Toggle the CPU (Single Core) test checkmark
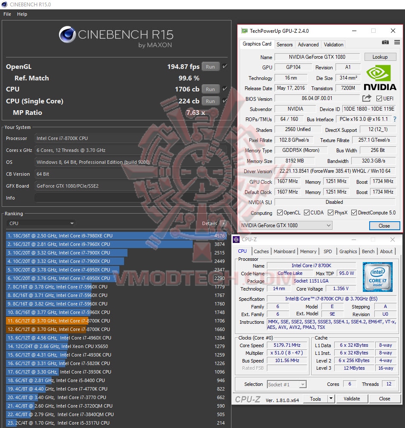Image resolution: width=405 pixels, height=428 pixels. (x=225, y=101)
